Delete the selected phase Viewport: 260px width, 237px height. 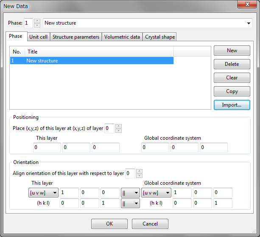tap(232, 64)
